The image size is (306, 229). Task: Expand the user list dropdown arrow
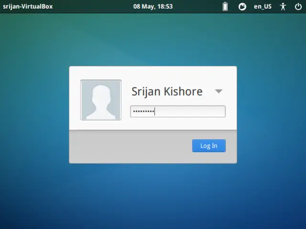[219, 91]
